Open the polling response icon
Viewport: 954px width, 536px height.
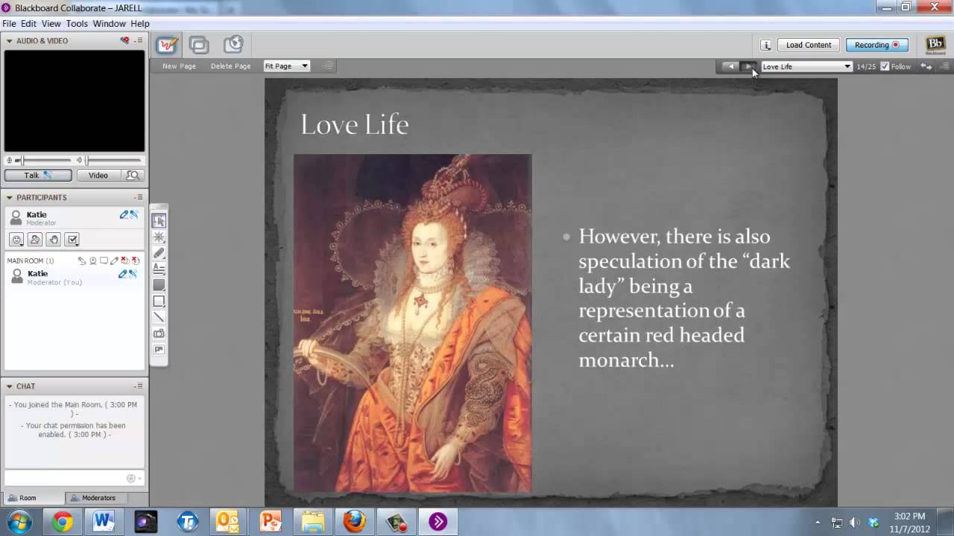tap(72, 239)
